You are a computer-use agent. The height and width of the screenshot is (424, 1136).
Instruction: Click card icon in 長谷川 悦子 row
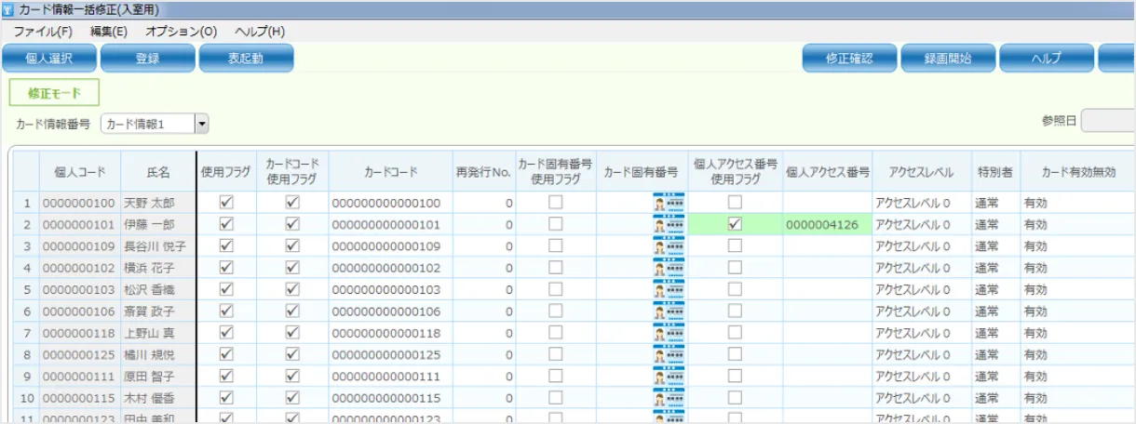click(669, 246)
